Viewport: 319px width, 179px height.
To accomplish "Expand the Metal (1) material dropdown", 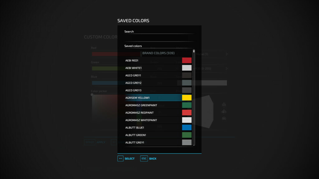I will 226,54.
